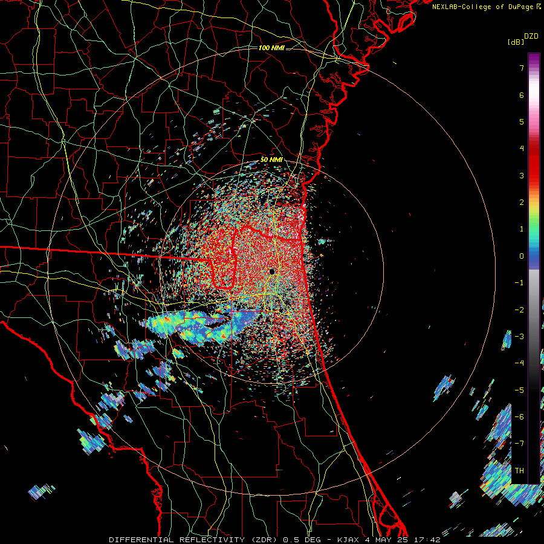Click the 3 value on color scale

click(522, 175)
